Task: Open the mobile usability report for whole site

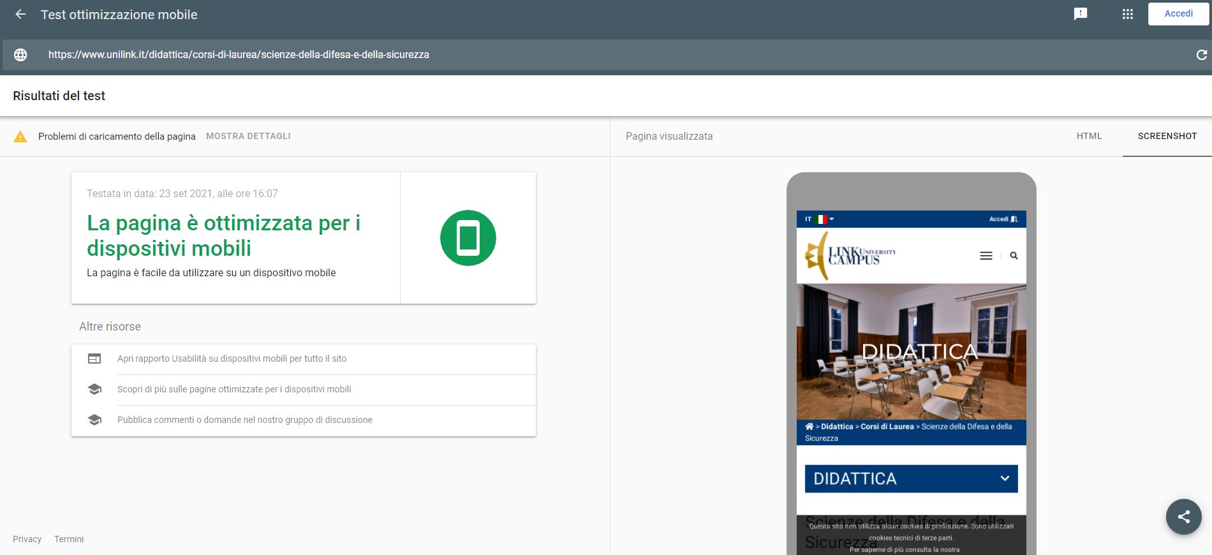Action: (x=232, y=359)
